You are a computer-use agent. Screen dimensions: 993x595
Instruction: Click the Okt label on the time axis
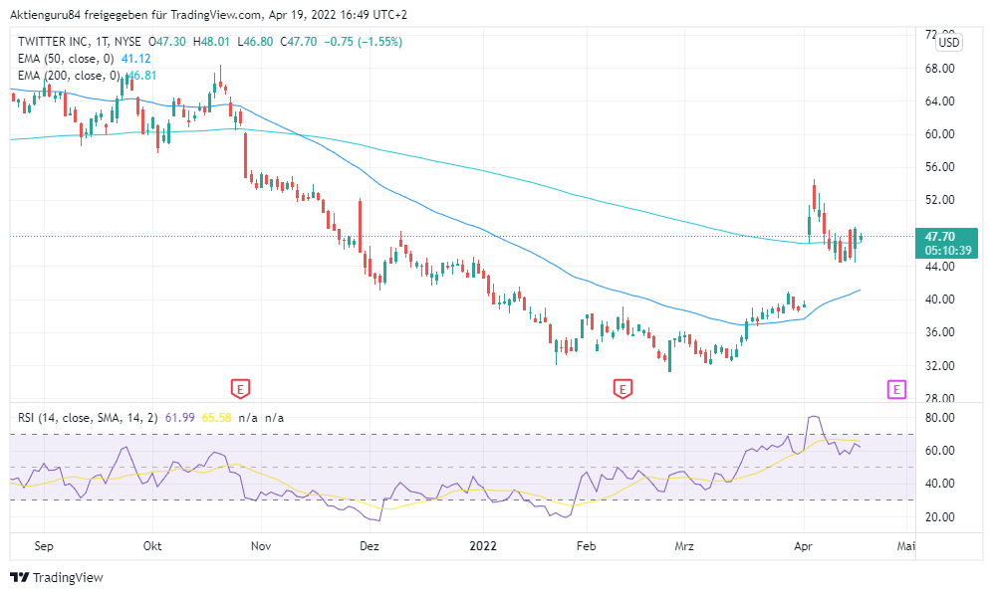coord(152,545)
